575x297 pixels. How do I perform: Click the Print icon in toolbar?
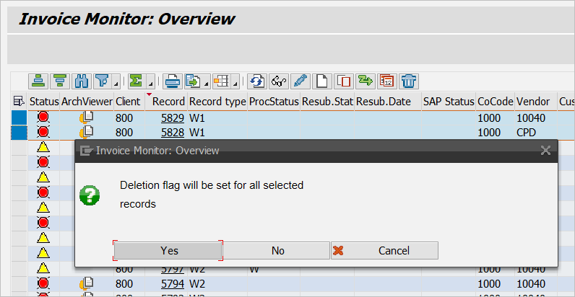(x=172, y=80)
